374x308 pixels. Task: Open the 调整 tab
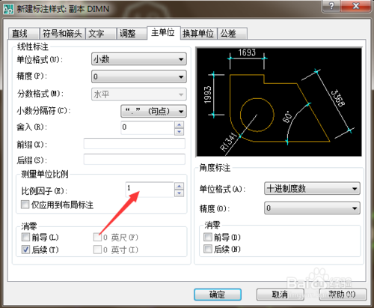132,34
